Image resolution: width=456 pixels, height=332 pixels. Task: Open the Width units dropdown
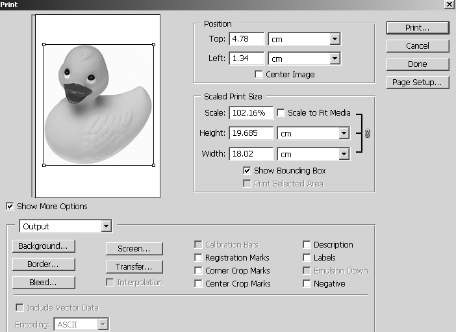coord(344,154)
